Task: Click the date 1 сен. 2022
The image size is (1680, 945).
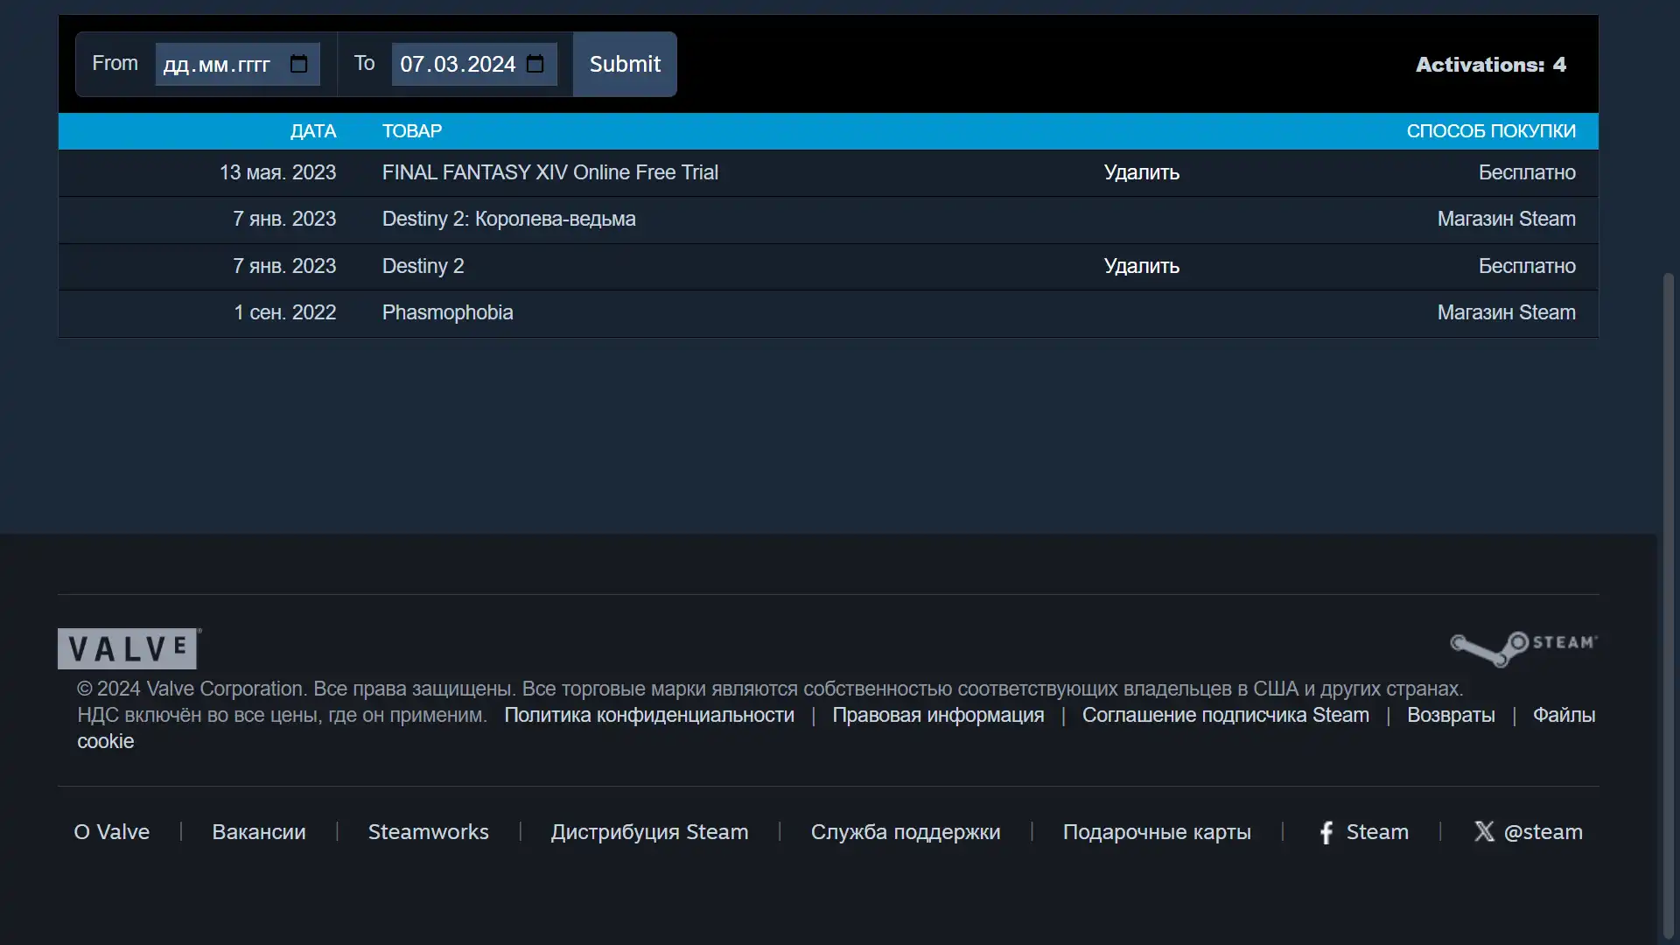Action: pos(285,312)
